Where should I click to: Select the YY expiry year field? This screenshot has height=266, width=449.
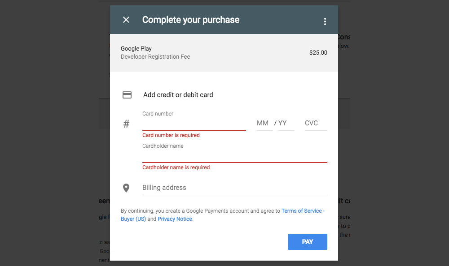(286, 123)
